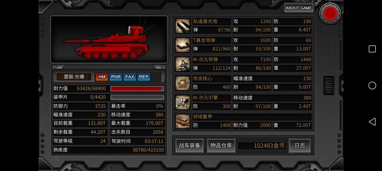382x171 pixels.
Task: Select the T暴龙导弹 missile icon
Action: tap(183, 45)
